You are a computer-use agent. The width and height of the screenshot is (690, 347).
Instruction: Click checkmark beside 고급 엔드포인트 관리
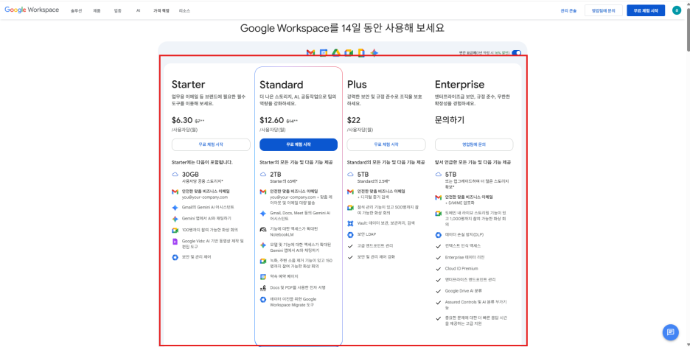pos(350,246)
